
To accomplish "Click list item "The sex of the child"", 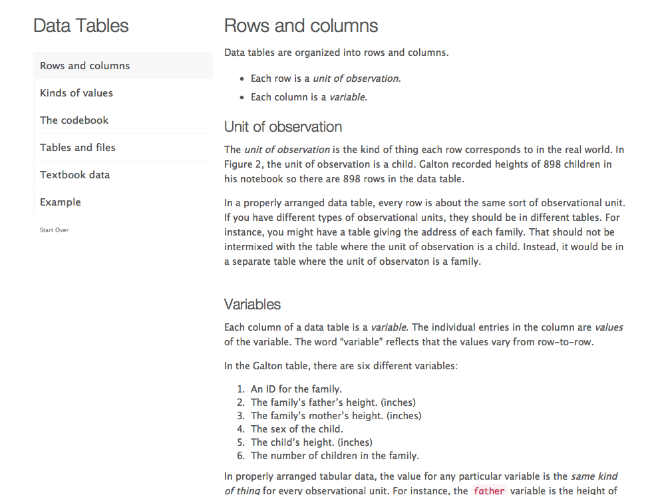I will [297, 428].
